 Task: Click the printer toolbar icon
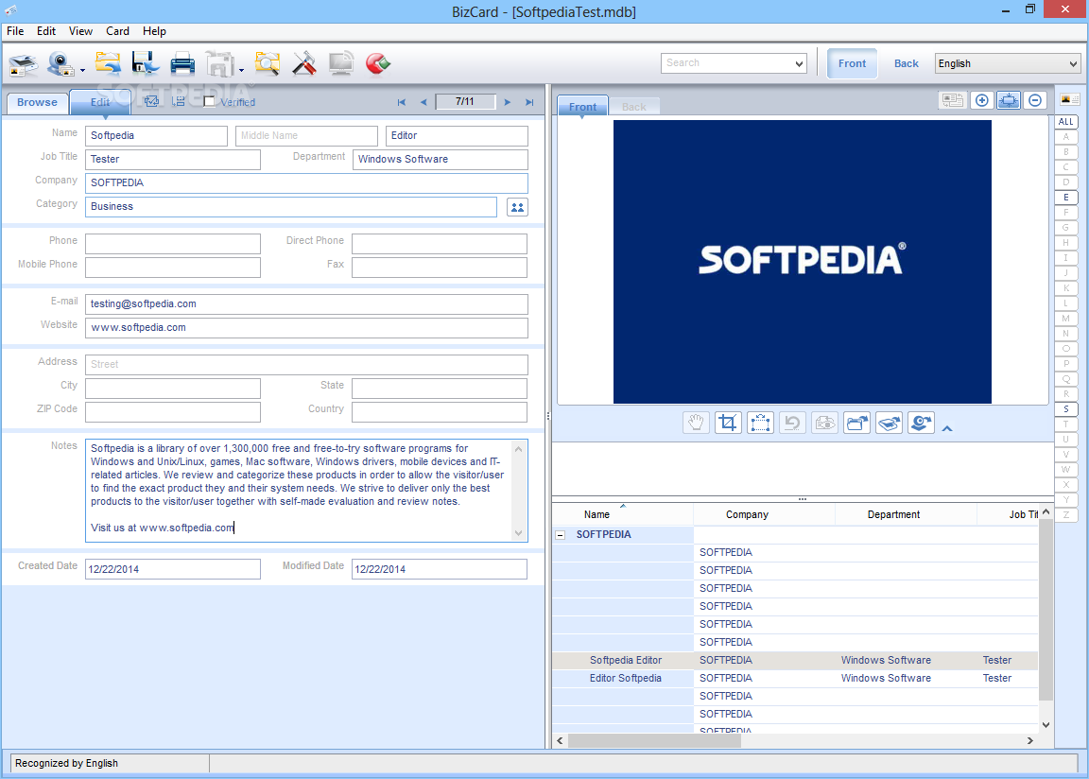coord(181,64)
